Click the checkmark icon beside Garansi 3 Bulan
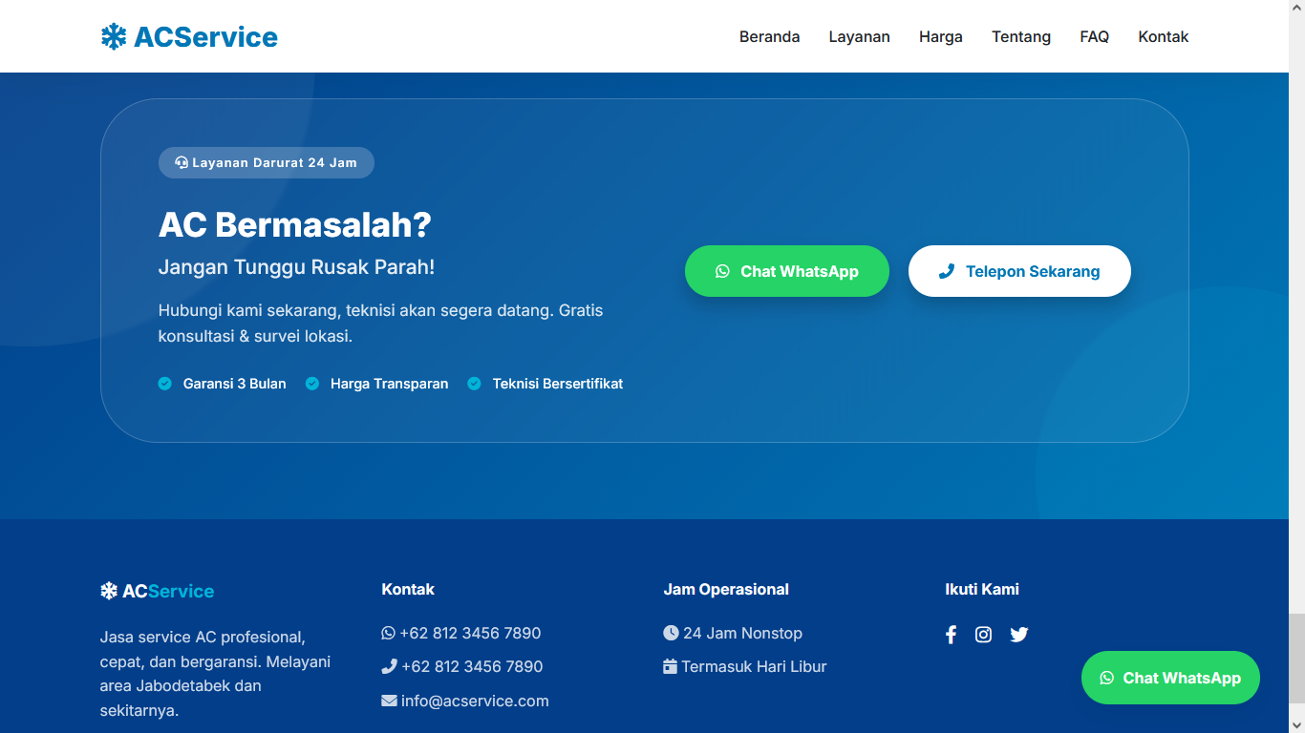The height and width of the screenshot is (733, 1305). coord(164,384)
